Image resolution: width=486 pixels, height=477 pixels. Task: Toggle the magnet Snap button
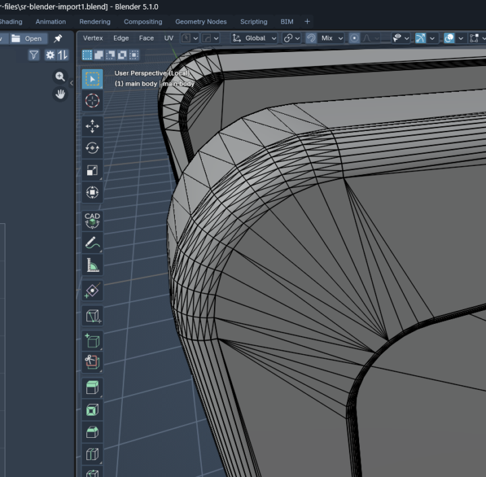click(311, 38)
